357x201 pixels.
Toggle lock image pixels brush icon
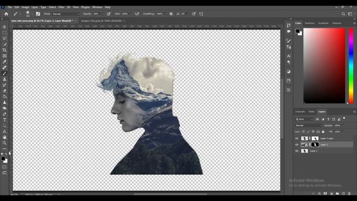point(308,132)
